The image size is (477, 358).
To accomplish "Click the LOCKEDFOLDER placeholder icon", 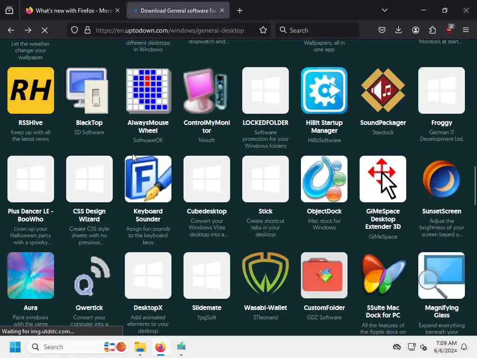I will click(266, 90).
